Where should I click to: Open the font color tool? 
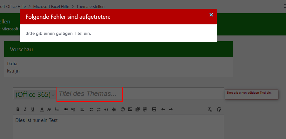[42, 109]
